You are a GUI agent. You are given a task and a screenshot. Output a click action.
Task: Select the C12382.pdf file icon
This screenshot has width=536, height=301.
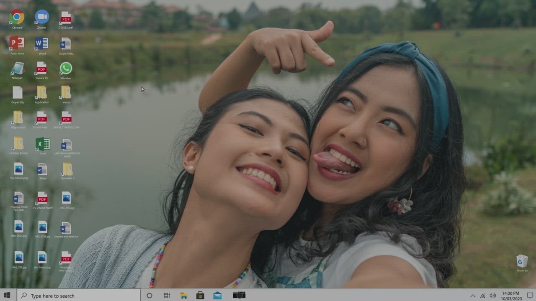[x=66, y=18]
